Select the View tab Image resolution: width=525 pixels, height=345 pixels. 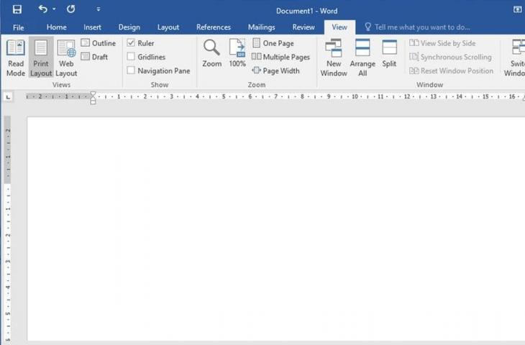pyautogui.click(x=339, y=27)
